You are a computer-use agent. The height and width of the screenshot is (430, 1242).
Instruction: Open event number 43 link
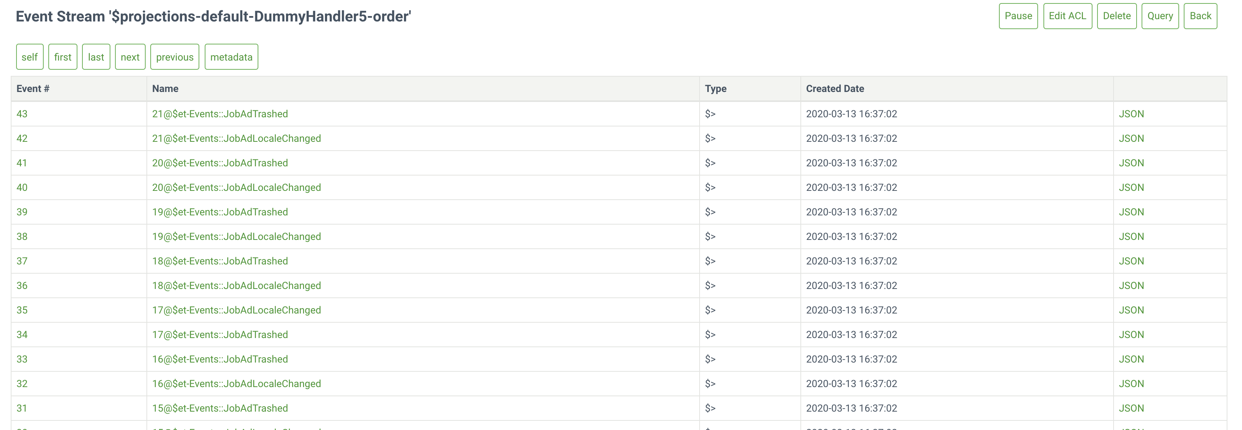pyautogui.click(x=22, y=114)
